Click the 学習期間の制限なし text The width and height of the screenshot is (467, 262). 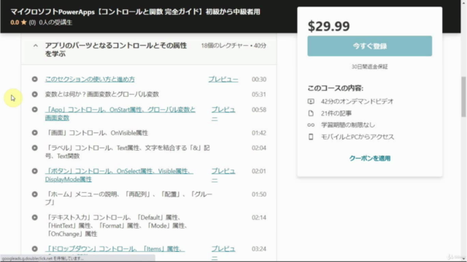tap(348, 125)
